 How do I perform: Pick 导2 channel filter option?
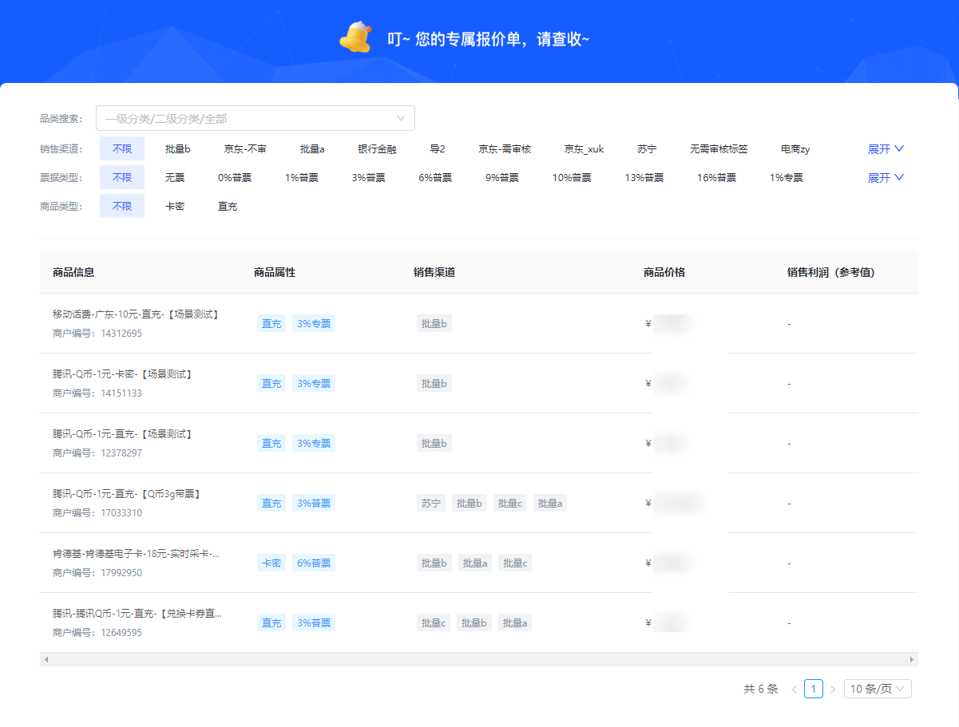click(438, 149)
